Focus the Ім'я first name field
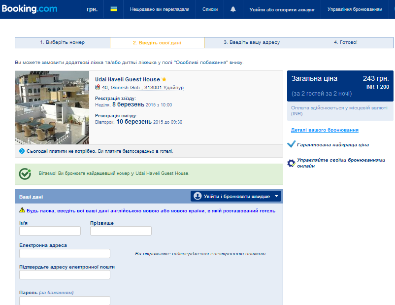395x305 pixels. [50, 231]
